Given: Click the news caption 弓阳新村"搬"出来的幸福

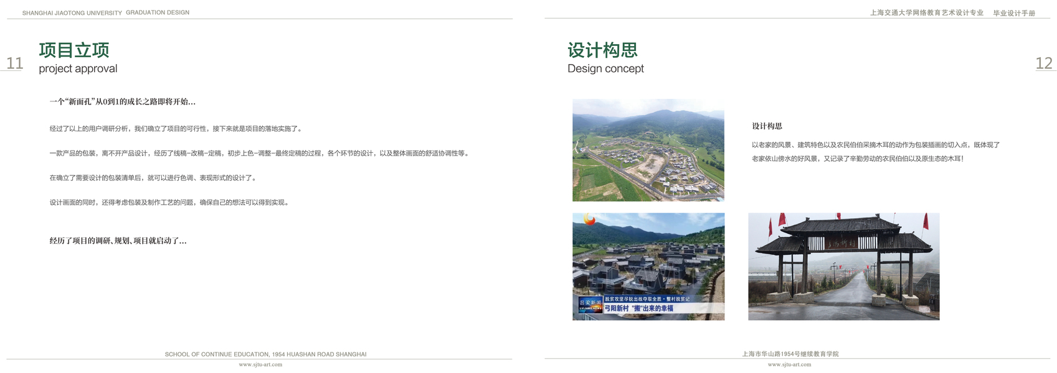Looking at the screenshot, I should click(x=639, y=308).
